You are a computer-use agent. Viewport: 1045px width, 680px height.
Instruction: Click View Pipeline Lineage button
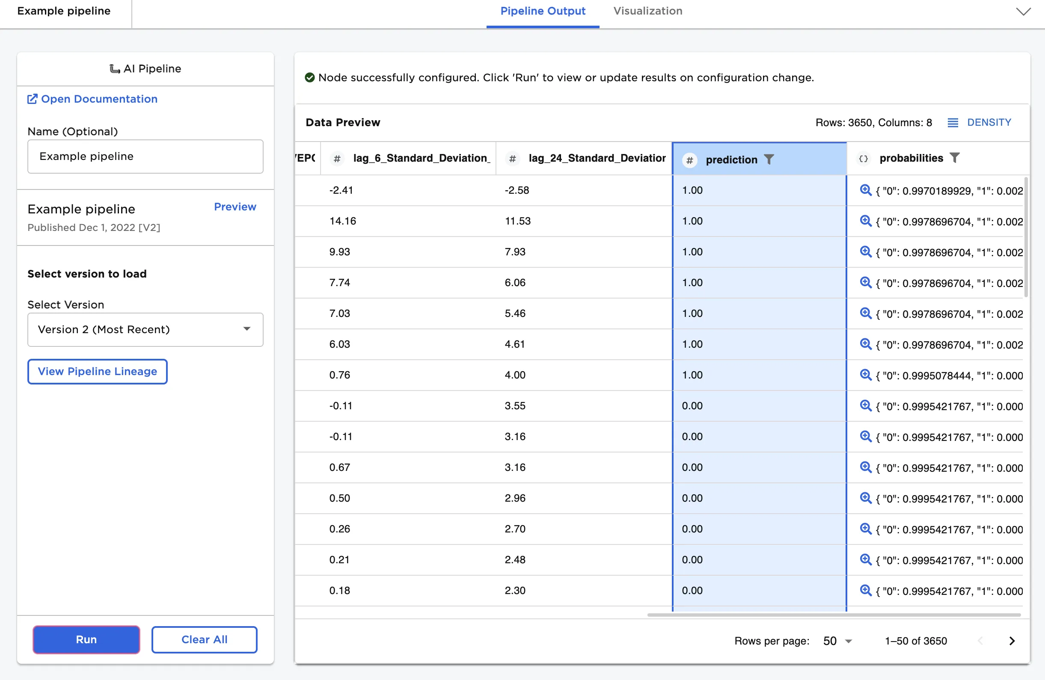pos(97,371)
